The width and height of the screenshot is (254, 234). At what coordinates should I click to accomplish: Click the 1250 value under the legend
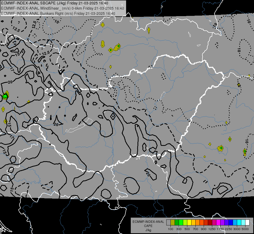(212, 229)
